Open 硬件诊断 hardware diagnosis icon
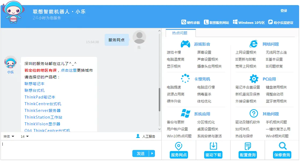This screenshot has width=301, height=161. pyautogui.click(x=183, y=22)
